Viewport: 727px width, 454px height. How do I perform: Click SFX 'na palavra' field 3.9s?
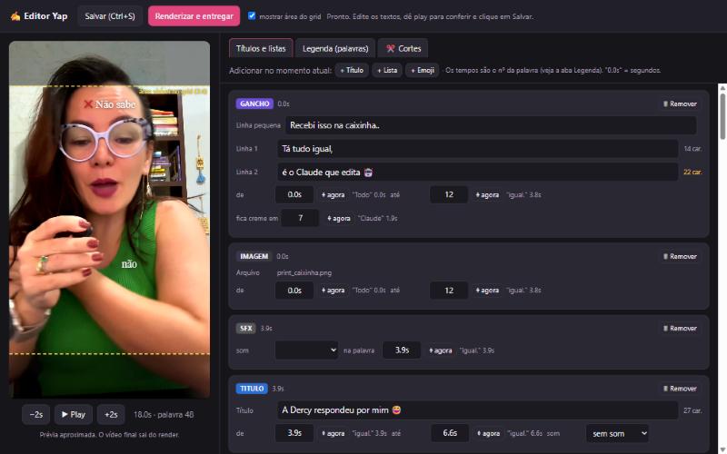pos(402,350)
